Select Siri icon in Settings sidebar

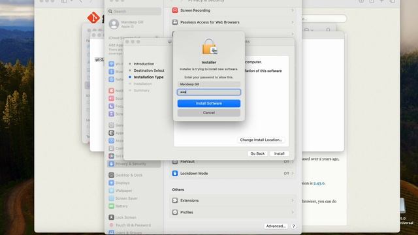click(112, 156)
